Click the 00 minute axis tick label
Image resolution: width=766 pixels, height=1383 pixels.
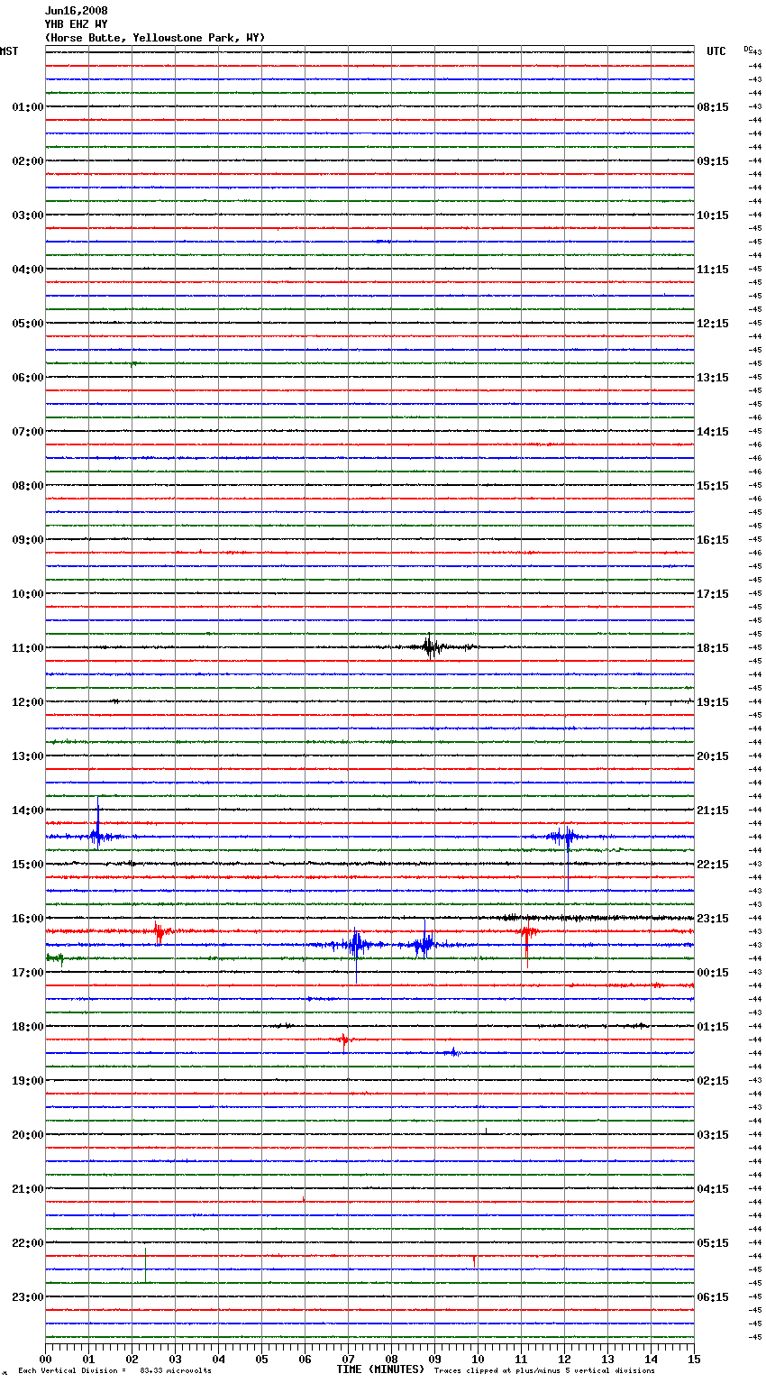45,1360
